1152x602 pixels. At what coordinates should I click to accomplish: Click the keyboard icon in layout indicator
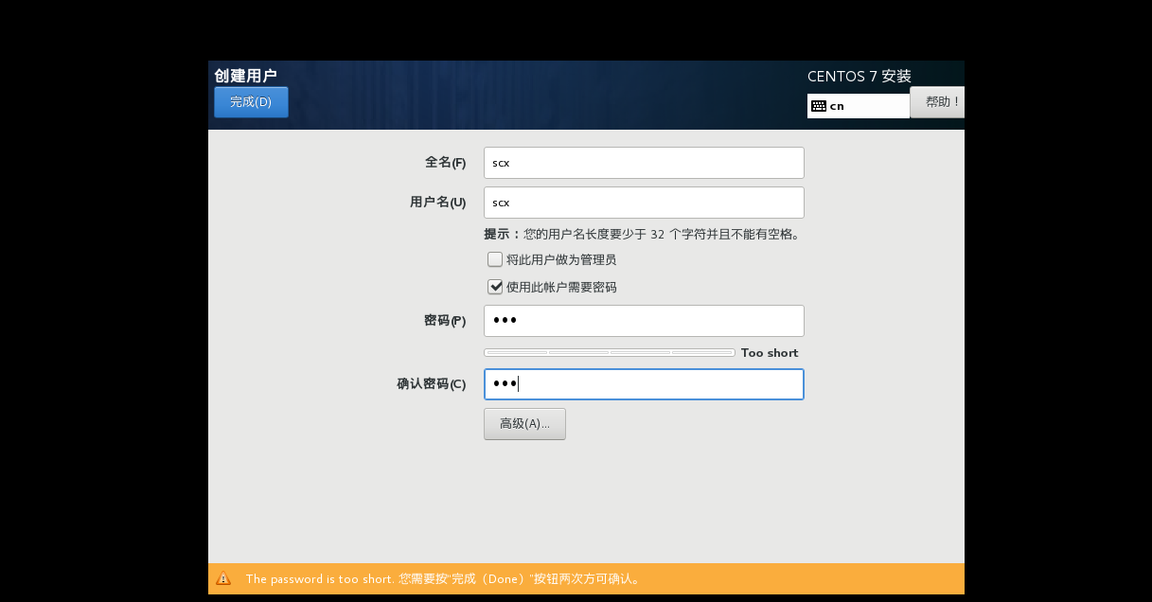point(819,106)
